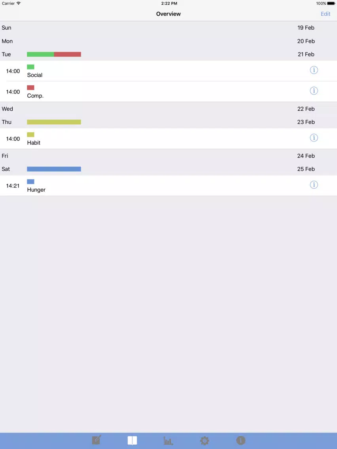Select the Sun 19 Feb row
This screenshot has height=449, width=337.
pyautogui.click(x=168, y=28)
